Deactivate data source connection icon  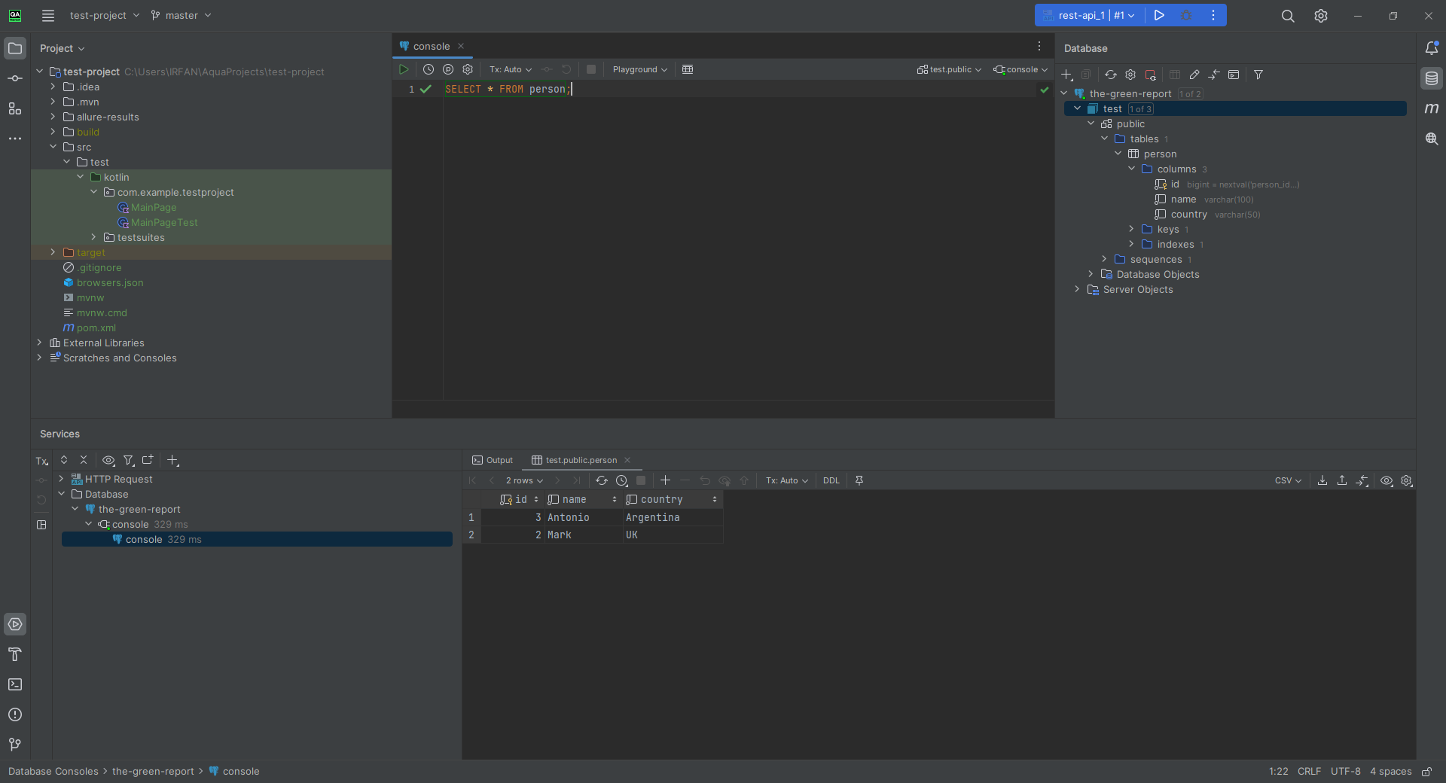(x=1151, y=75)
